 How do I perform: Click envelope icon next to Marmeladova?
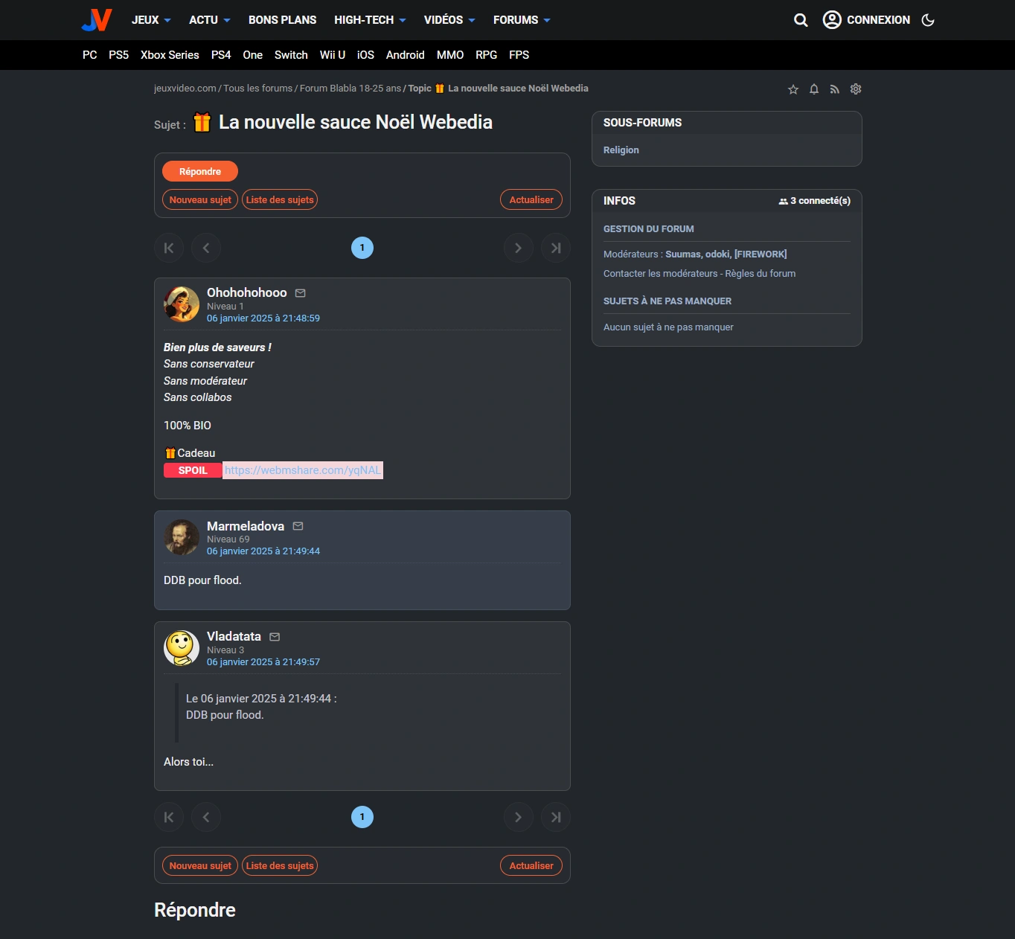[x=298, y=526]
